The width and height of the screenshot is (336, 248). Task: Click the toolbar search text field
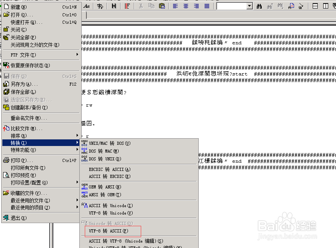click(x=232, y=6)
